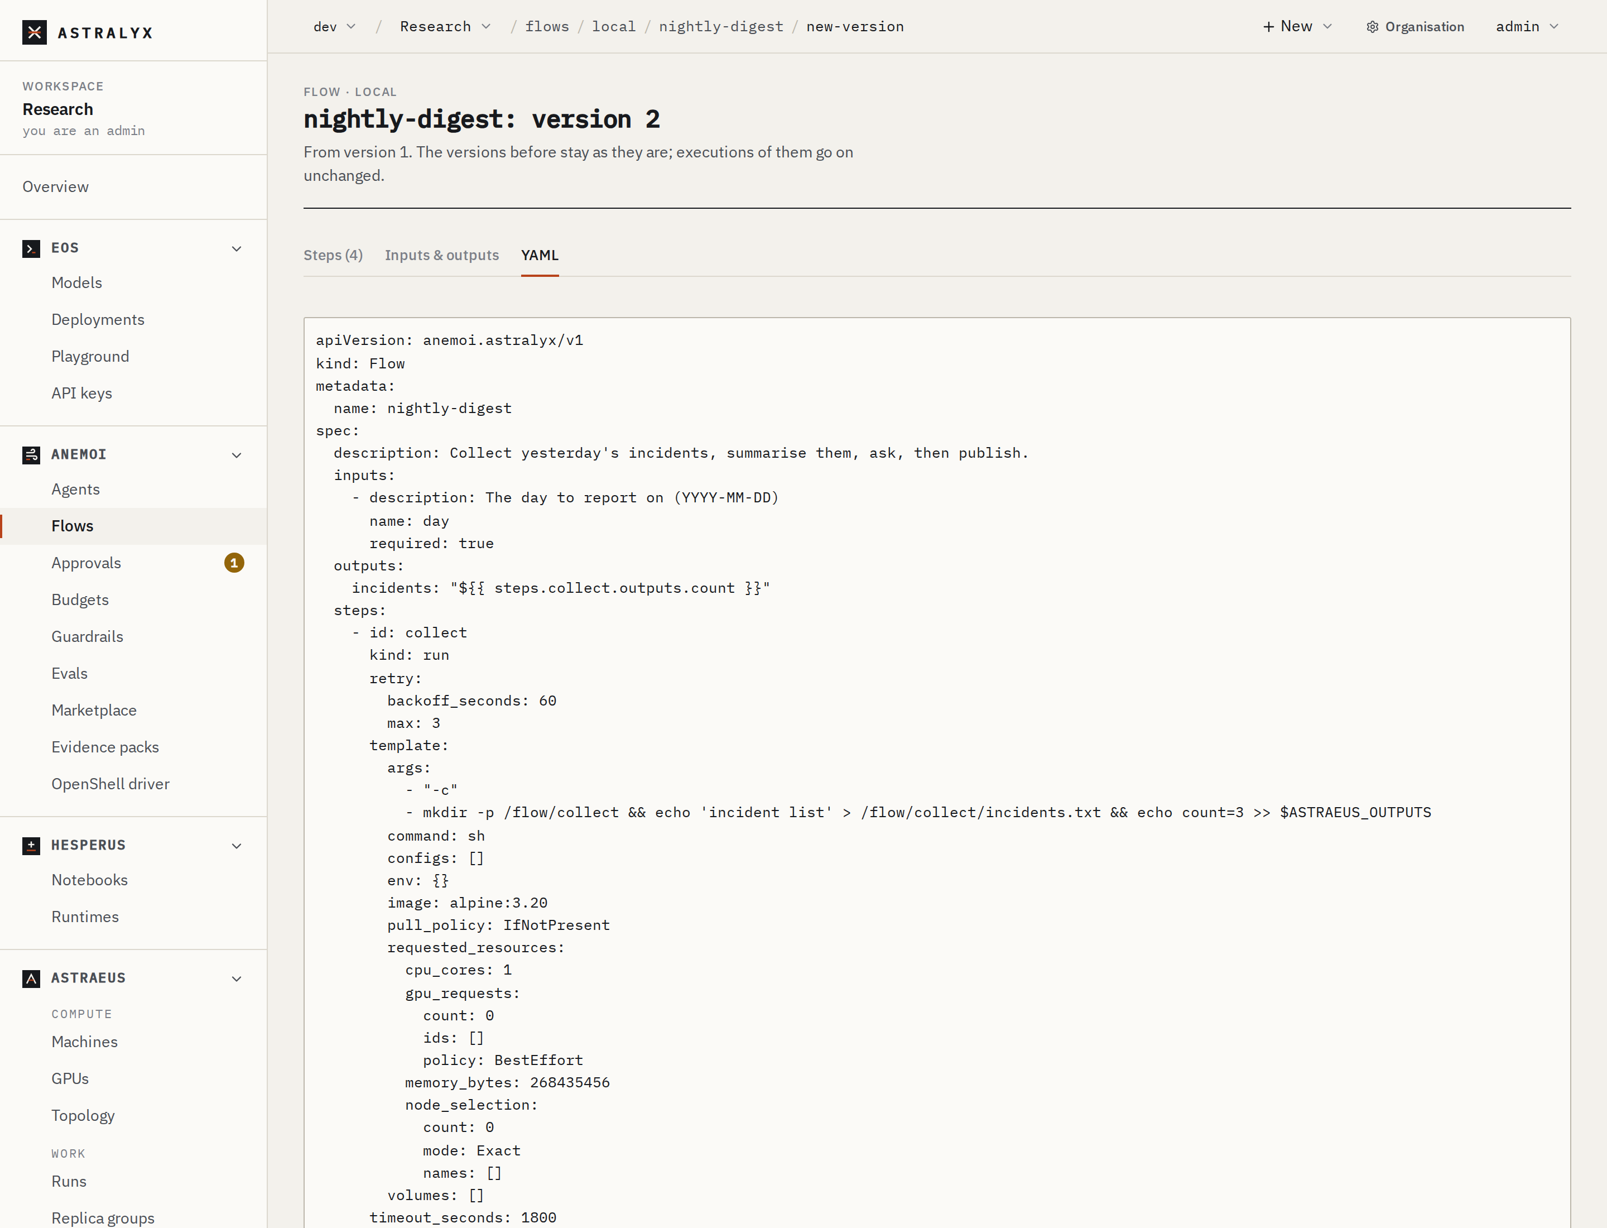Open Replica groups in the sidebar
The height and width of the screenshot is (1228, 1607).
[102, 1218]
